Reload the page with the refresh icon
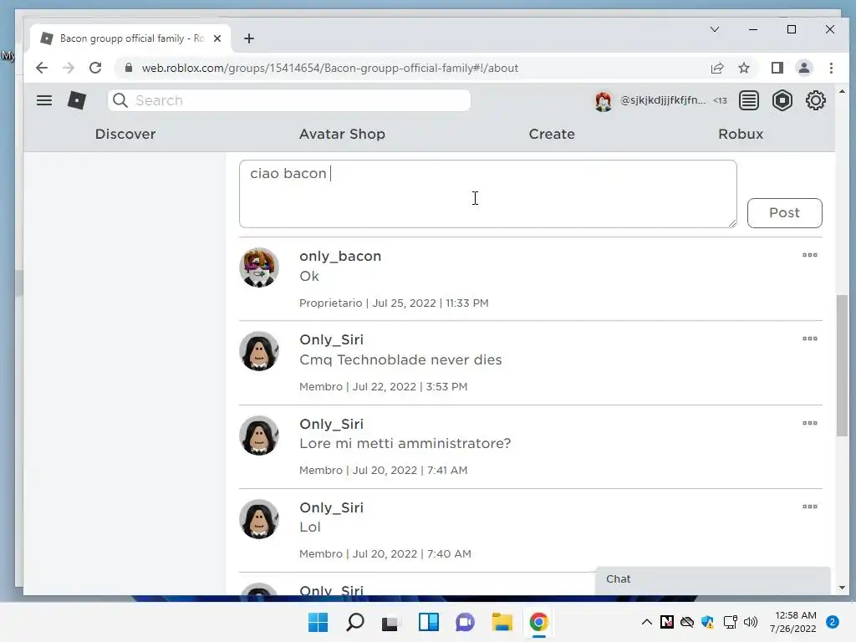The image size is (856, 642). [95, 68]
